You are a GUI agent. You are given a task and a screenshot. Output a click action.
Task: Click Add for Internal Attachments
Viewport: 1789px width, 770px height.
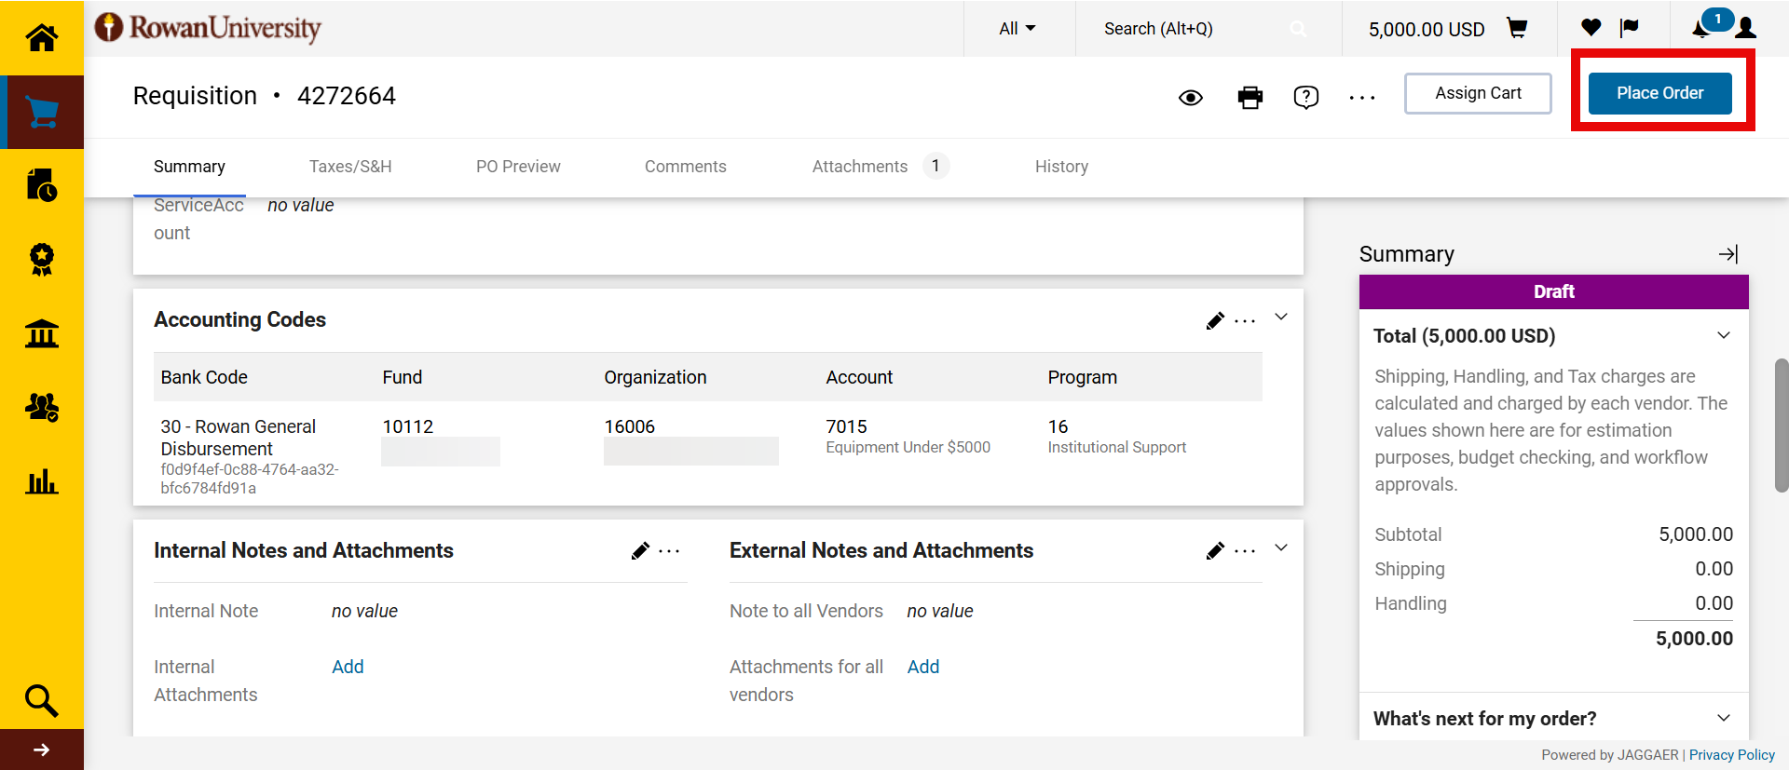click(x=348, y=667)
